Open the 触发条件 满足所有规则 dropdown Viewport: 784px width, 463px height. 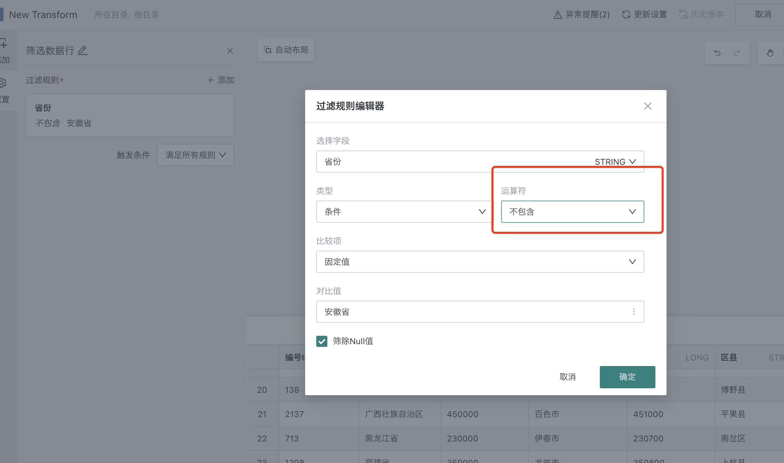click(x=195, y=155)
